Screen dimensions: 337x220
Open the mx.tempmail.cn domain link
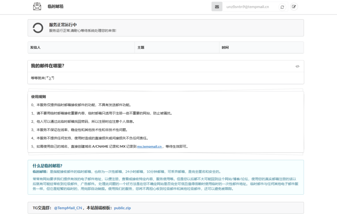pyautogui.click(x=149, y=146)
